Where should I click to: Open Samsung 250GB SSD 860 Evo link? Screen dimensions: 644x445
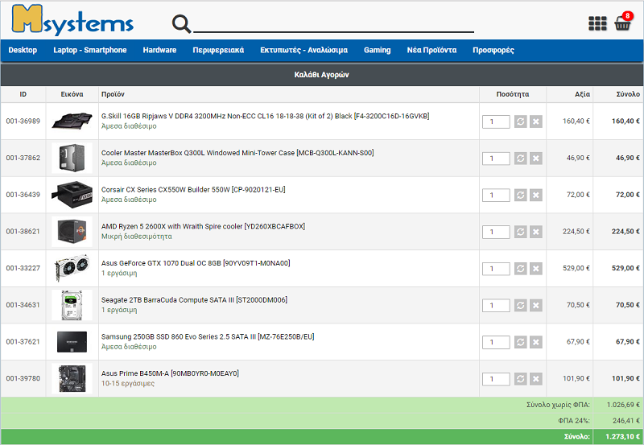(x=208, y=336)
